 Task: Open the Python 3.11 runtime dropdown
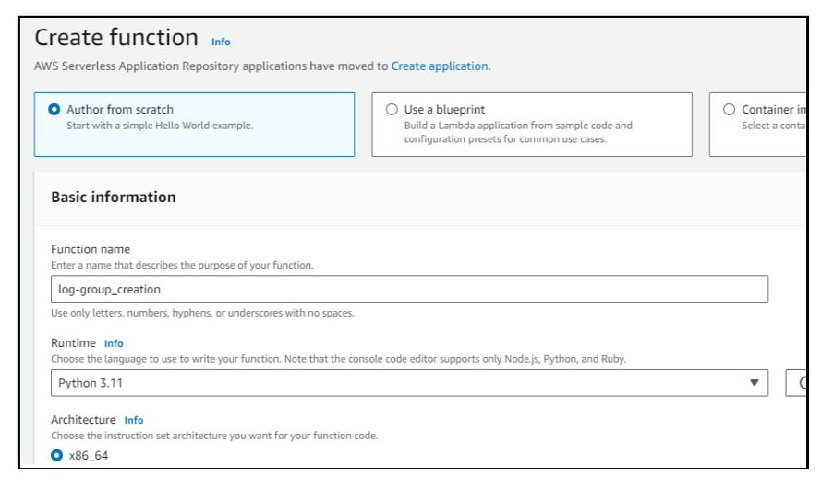pyautogui.click(x=408, y=383)
